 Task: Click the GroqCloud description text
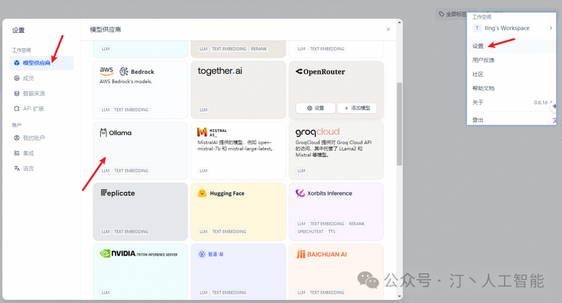334,149
